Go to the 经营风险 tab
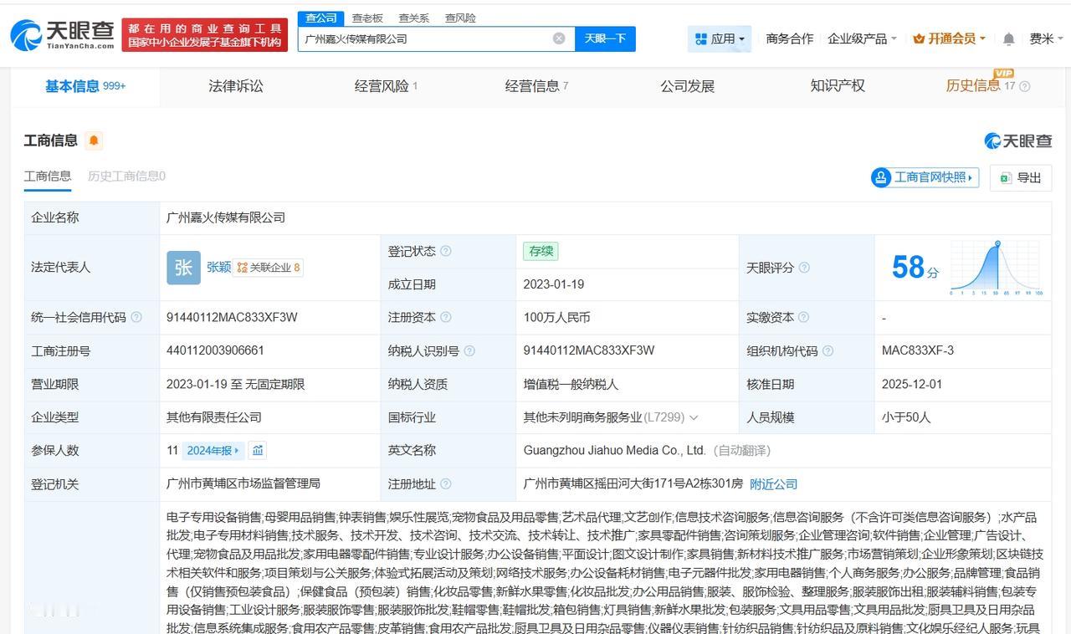The height and width of the screenshot is (634, 1071). pos(386,86)
